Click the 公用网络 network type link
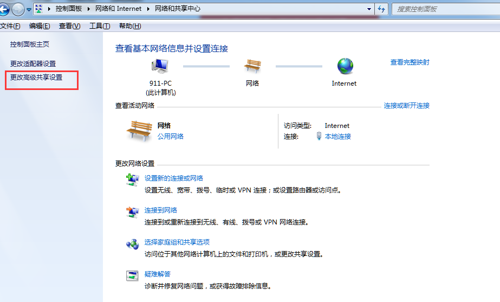Viewport: 500px width, 302px height. pyautogui.click(x=170, y=137)
